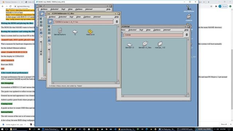This screenshot has width=233, height=131.
Task: Adjust icon size slider in root window sidebar
Action: click(41, 47)
